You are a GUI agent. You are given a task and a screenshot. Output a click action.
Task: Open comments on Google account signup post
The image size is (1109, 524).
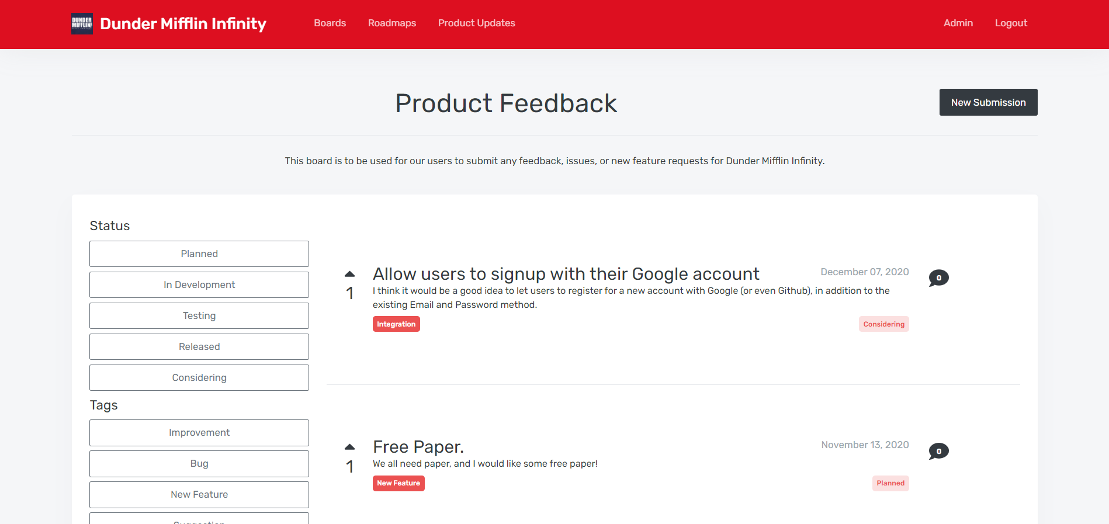[938, 278]
